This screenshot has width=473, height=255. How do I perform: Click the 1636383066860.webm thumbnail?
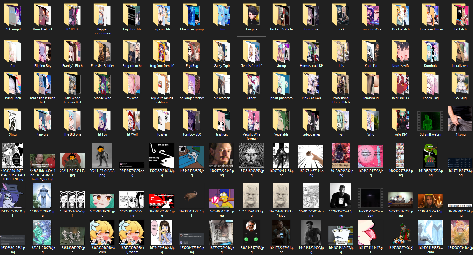tap(102, 232)
